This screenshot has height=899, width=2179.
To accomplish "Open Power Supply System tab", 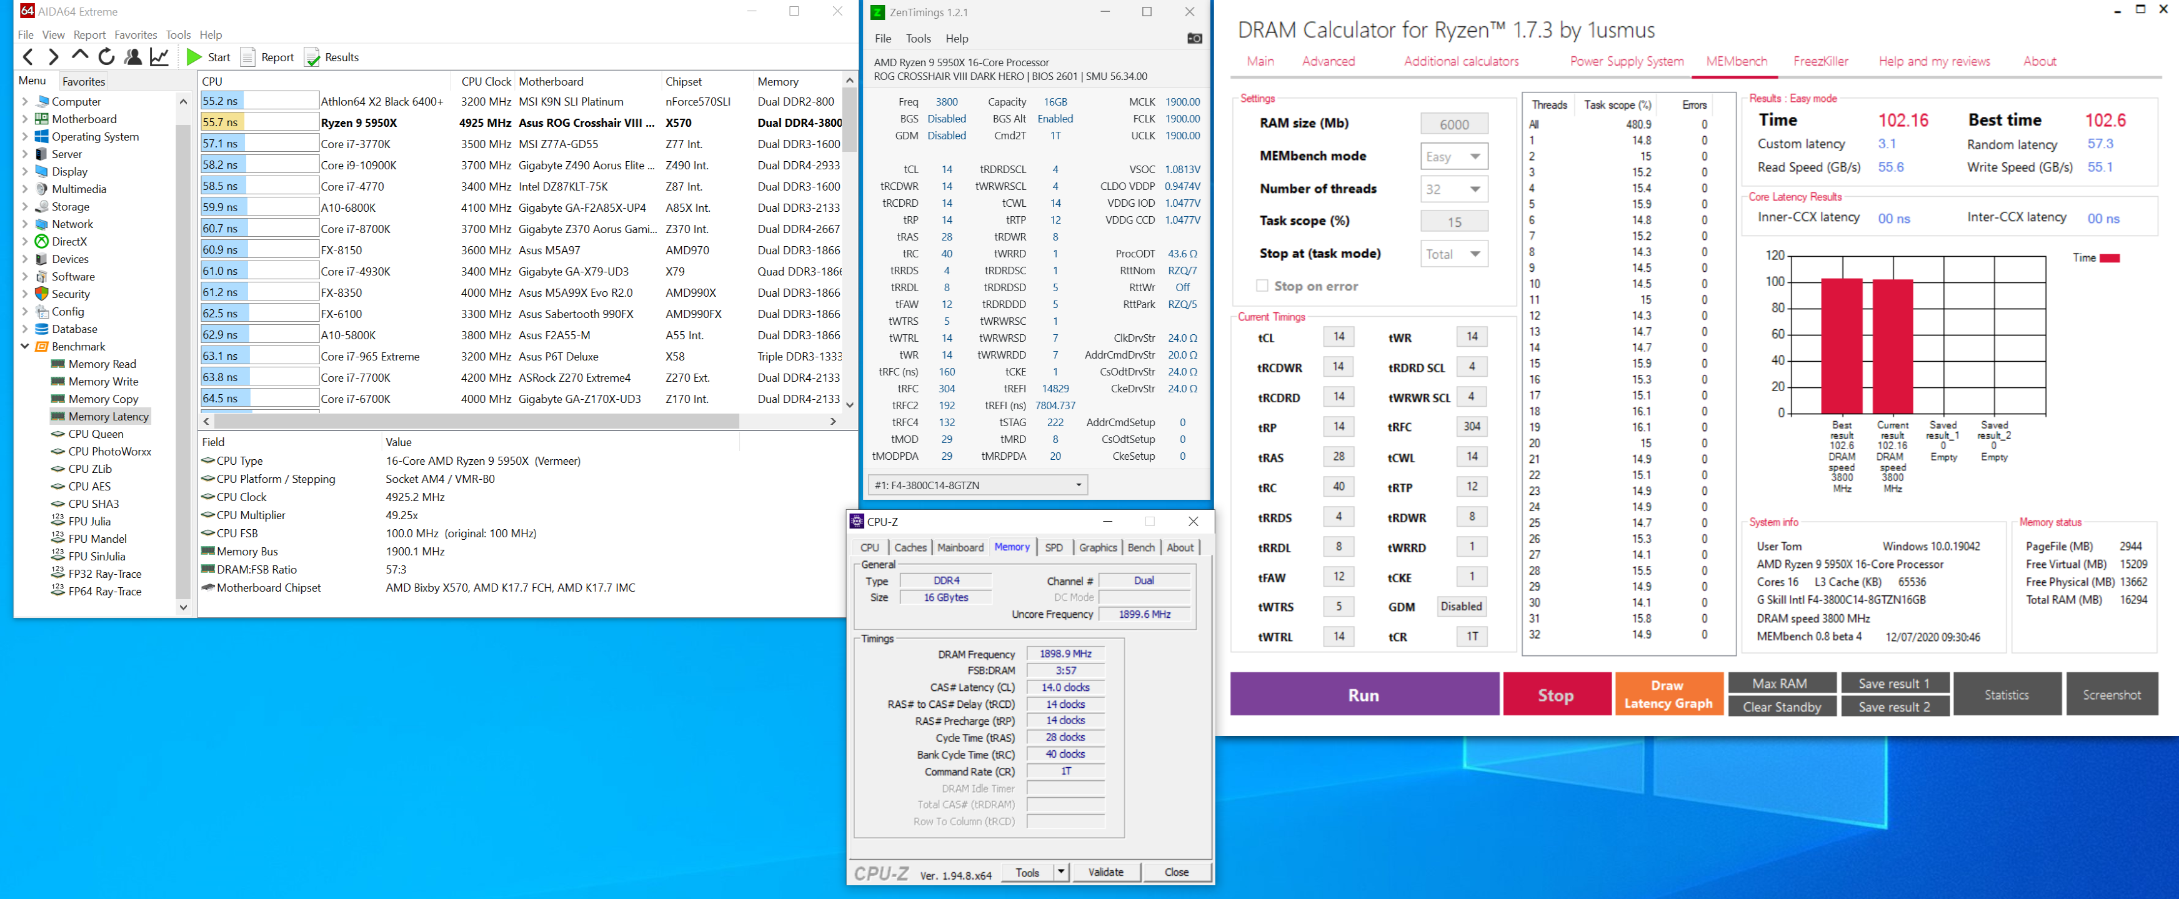I will (x=1626, y=61).
